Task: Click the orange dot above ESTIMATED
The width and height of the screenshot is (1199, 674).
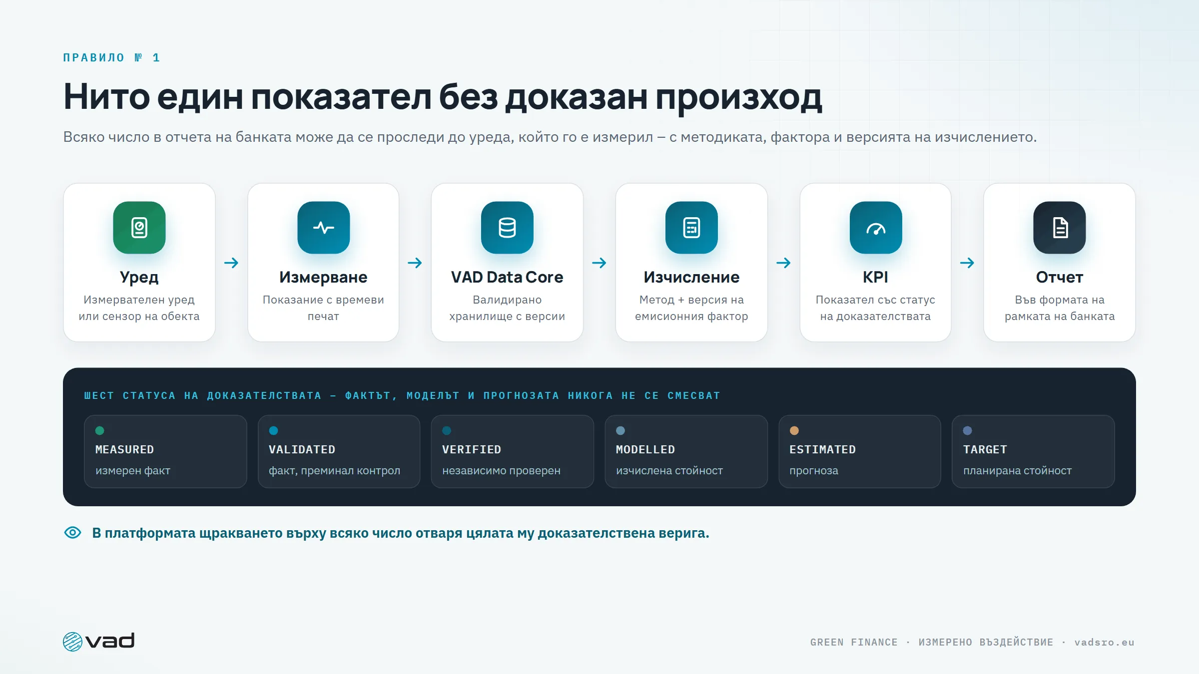Action: coord(794,430)
